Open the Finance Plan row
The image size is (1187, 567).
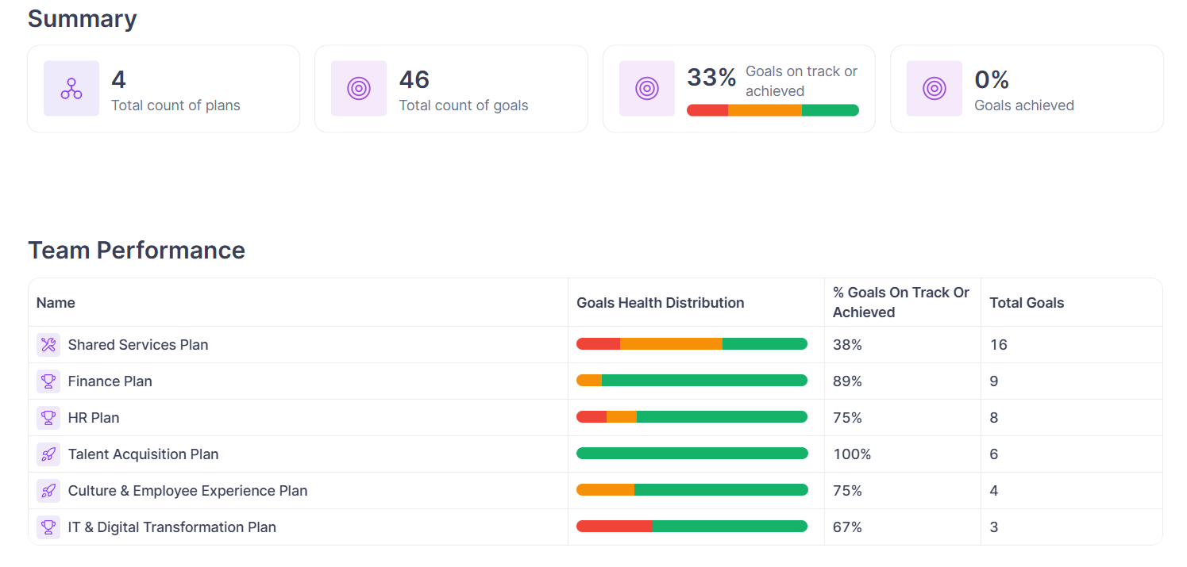pos(110,381)
